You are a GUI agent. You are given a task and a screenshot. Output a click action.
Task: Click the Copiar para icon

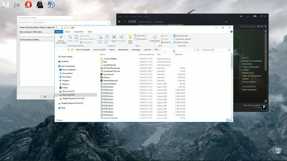click(x=107, y=37)
